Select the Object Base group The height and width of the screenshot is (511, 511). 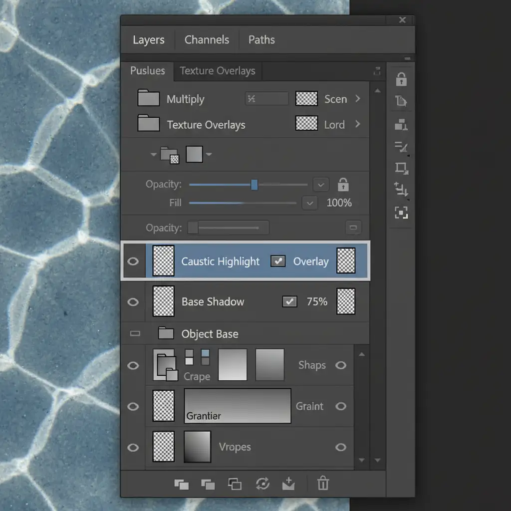pos(210,334)
